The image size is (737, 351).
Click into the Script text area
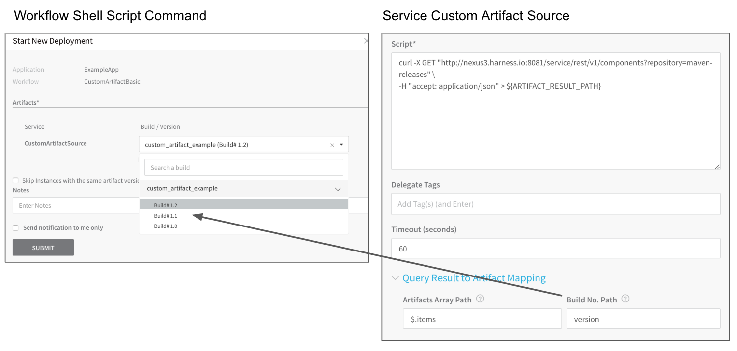pyautogui.click(x=556, y=111)
